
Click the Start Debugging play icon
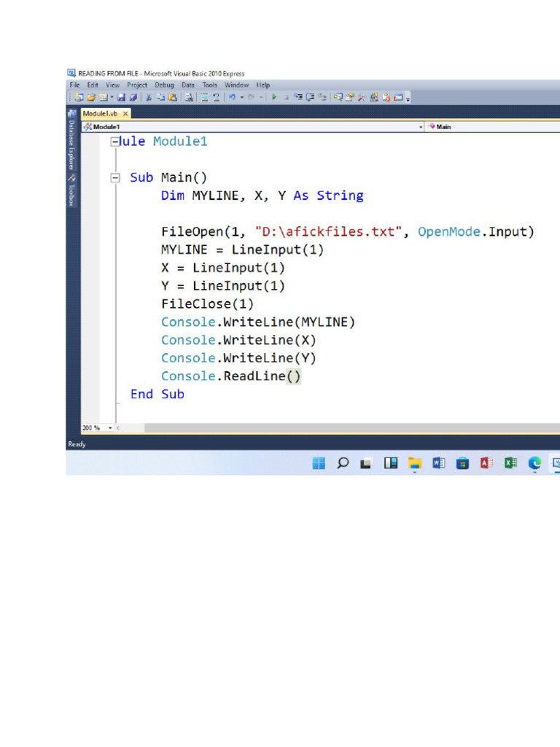[x=274, y=97]
